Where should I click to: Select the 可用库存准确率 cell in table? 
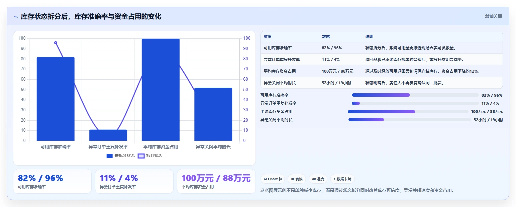pyautogui.click(x=278, y=48)
